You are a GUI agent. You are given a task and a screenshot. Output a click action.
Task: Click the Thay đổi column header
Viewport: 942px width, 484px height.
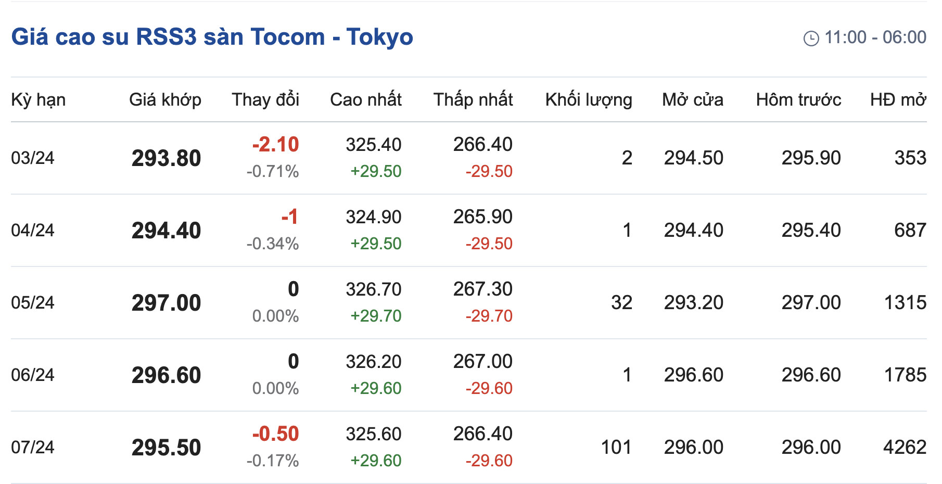pyautogui.click(x=265, y=99)
